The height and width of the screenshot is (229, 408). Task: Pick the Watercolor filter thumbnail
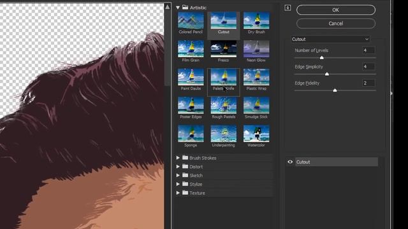256,134
